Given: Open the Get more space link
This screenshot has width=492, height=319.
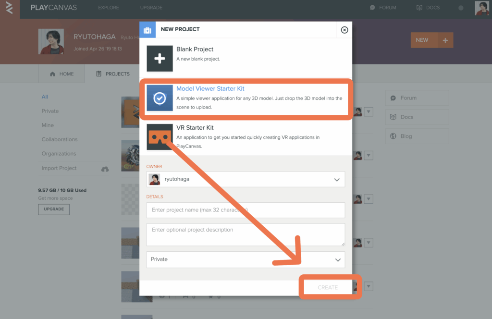Looking at the screenshot, I should click(x=55, y=198).
